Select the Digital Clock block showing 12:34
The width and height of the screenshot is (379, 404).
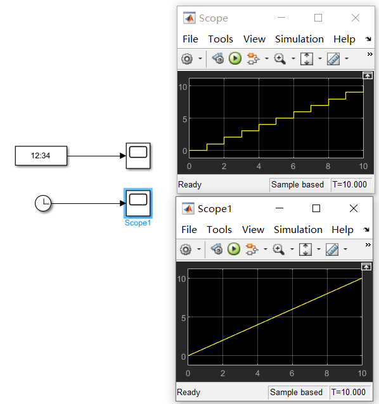pyautogui.click(x=41, y=156)
